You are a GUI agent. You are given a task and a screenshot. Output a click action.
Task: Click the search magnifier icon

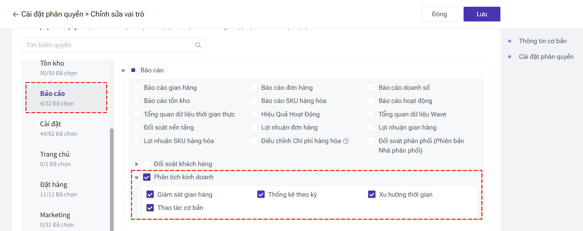198,45
